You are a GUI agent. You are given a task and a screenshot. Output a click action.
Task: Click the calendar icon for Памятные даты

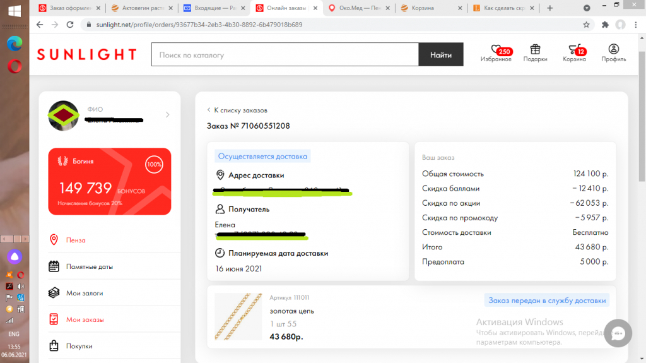click(54, 266)
